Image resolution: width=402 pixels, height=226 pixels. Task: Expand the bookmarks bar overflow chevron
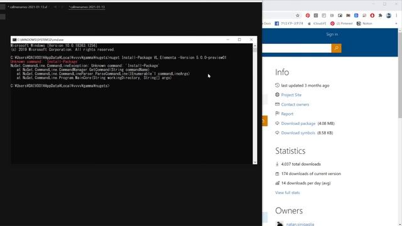click(396, 23)
